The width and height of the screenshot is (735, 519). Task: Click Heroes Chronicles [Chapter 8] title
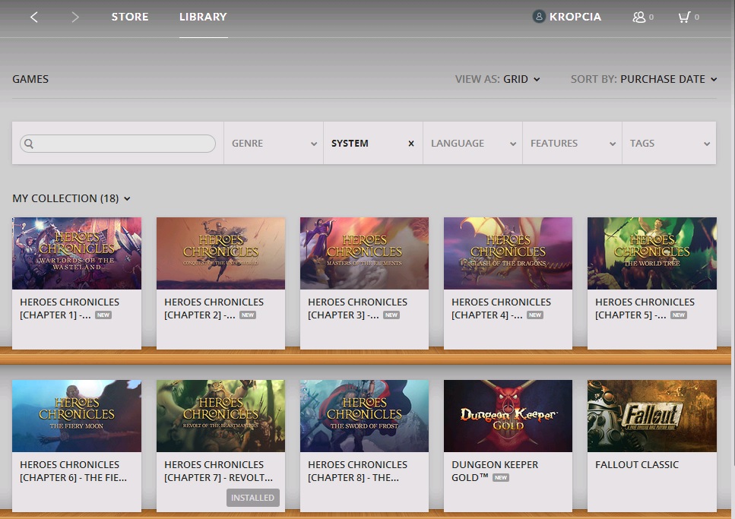click(x=358, y=471)
